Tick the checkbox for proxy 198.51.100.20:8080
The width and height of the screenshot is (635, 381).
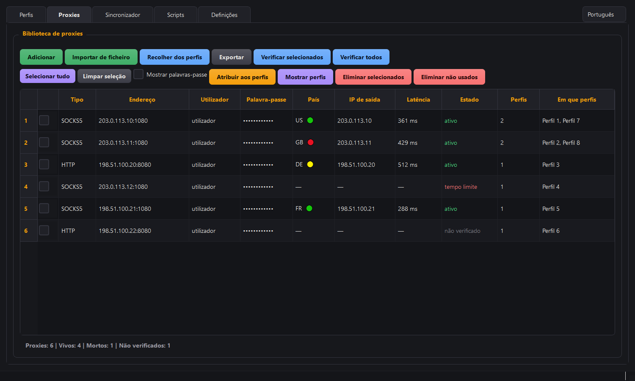point(44,164)
